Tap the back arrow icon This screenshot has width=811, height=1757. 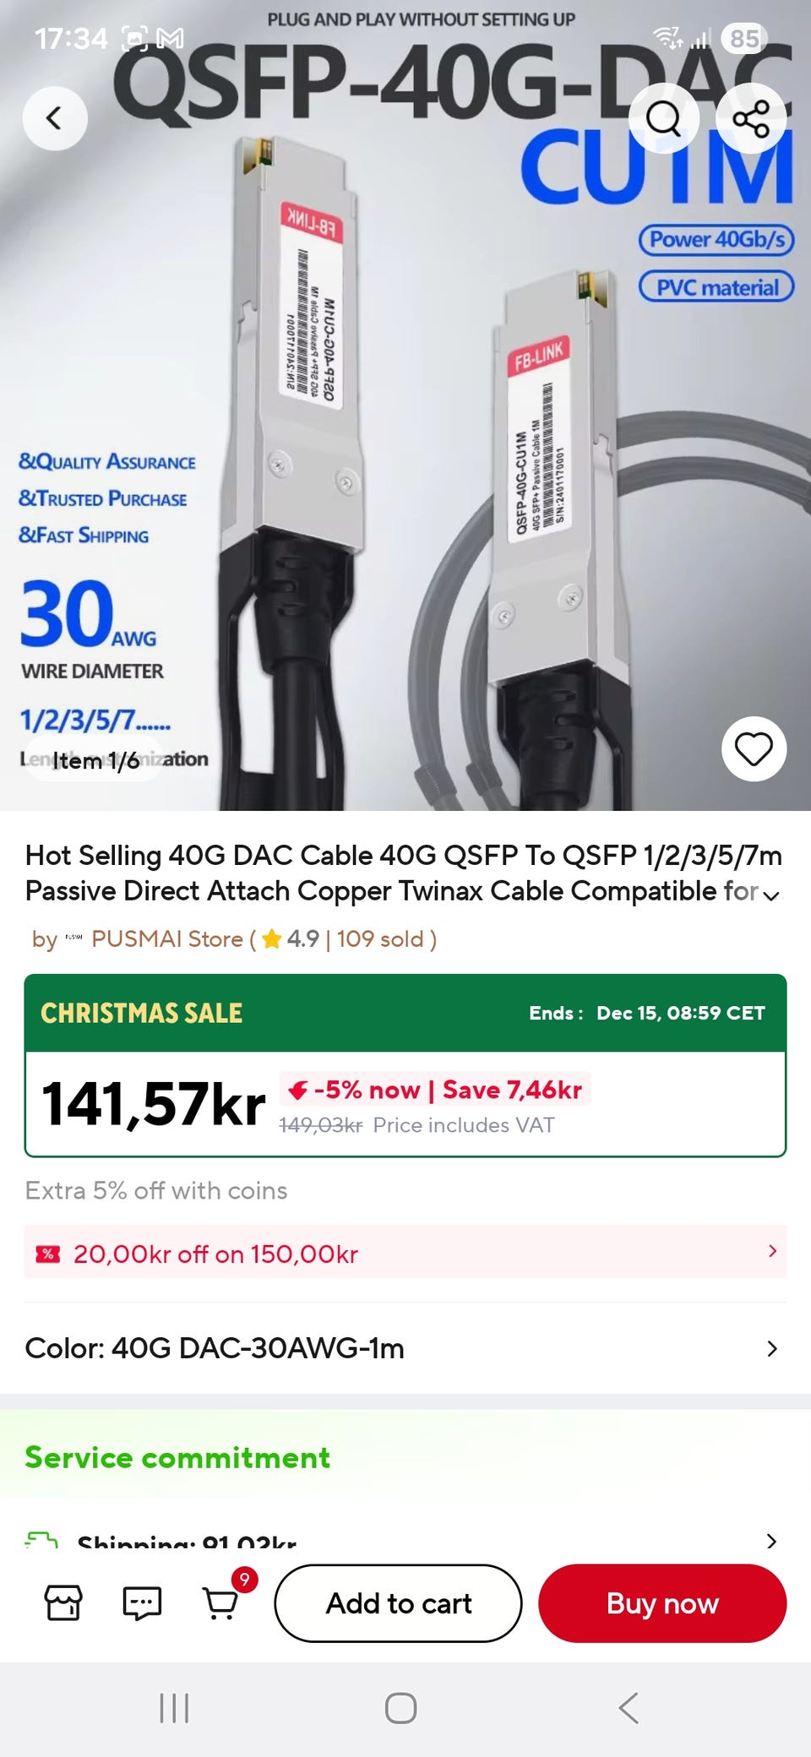tap(55, 118)
